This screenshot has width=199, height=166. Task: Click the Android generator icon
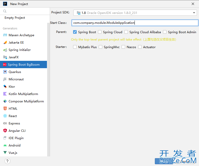pos(5,145)
